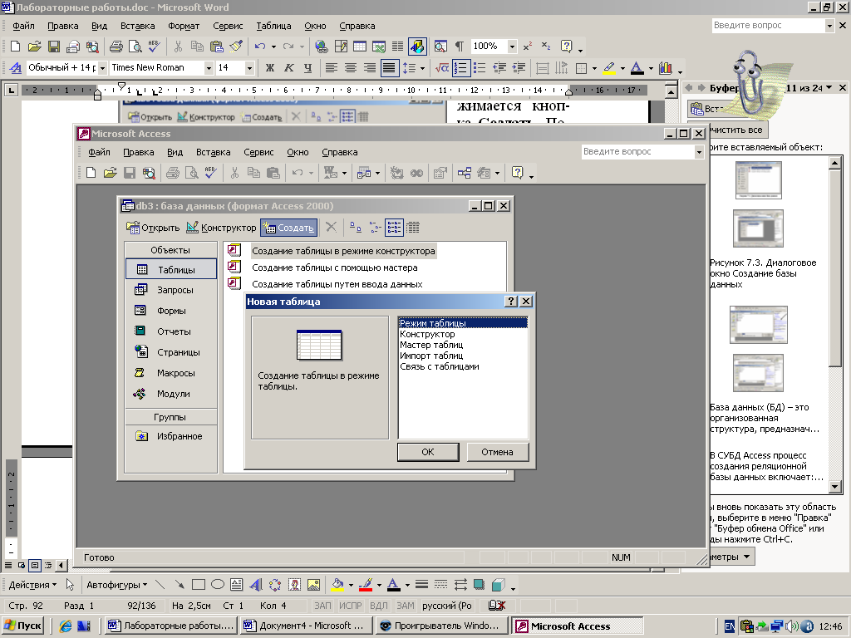Click Создание таблицы путем ввода данных shortcut
Viewport: 851px width, 638px height.
coord(337,284)
